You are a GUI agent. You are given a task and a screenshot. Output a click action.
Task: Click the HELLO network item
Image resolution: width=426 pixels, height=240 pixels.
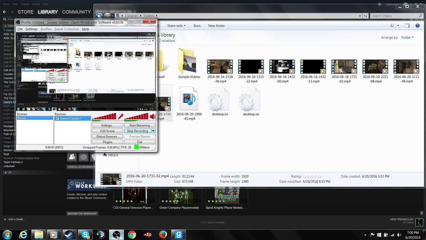click(x=110, y=155)
